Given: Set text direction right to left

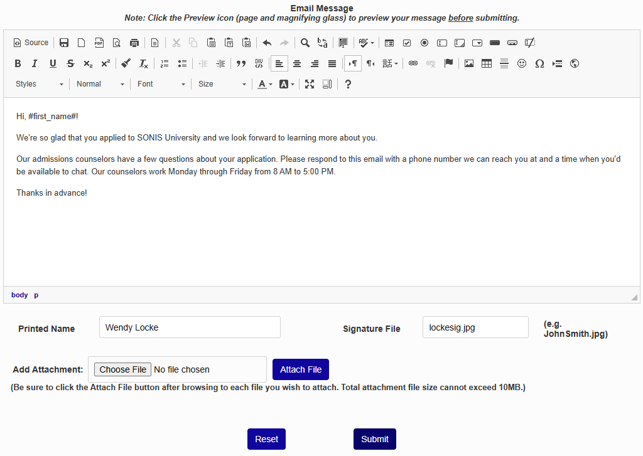Looking at the screenshot, I should [370, 63].
